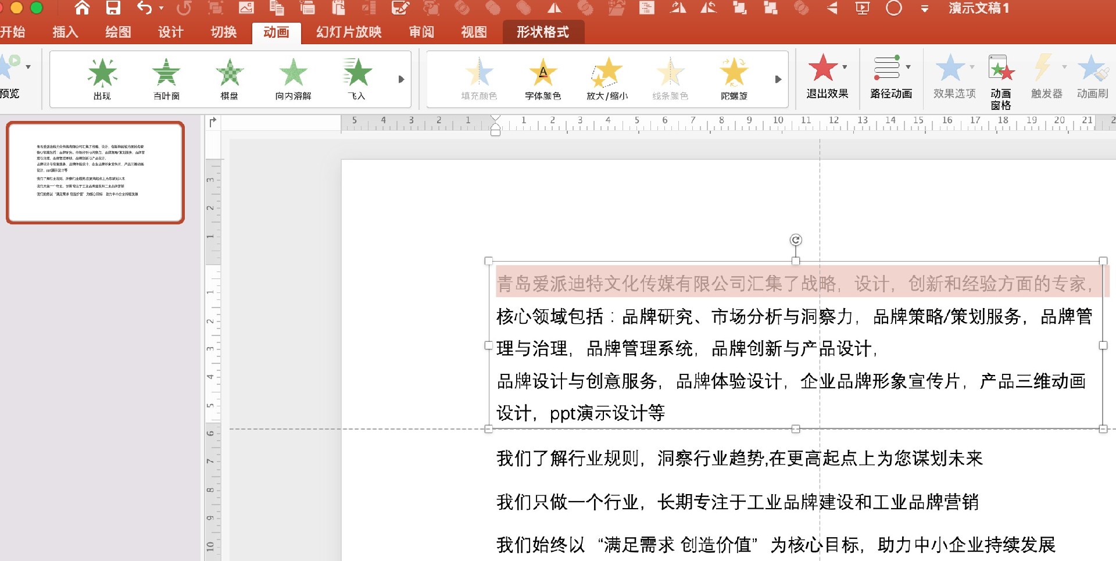
Task: Apply the 放大/缩小 emphasis animation
Action: (x=607, y=79)
